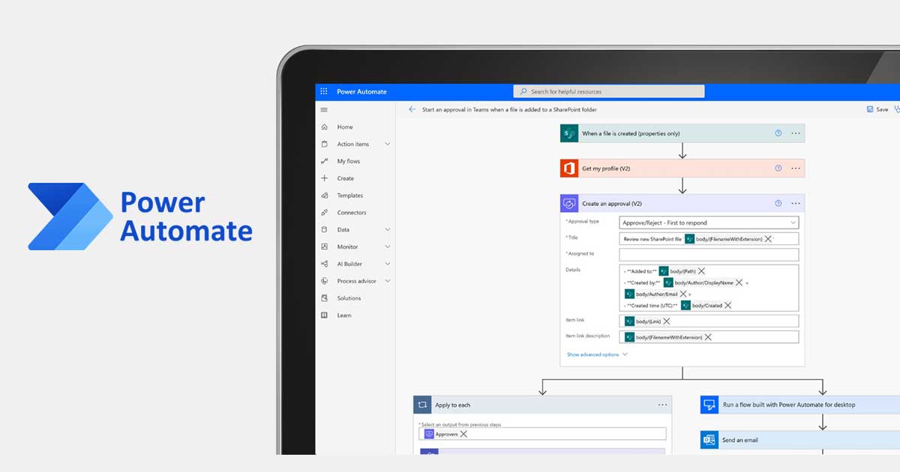
Task: Click the Create plus icon
Action: (x=324, y=178)
